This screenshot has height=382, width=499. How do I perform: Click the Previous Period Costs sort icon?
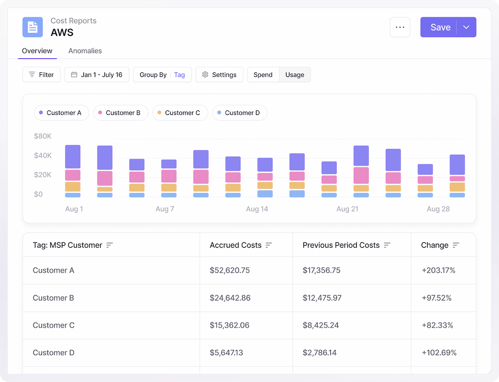coord(387,245)
